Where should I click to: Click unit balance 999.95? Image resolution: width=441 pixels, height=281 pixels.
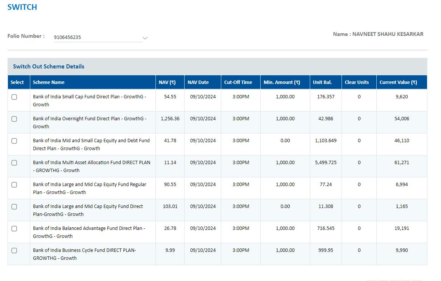coord(326,250)
